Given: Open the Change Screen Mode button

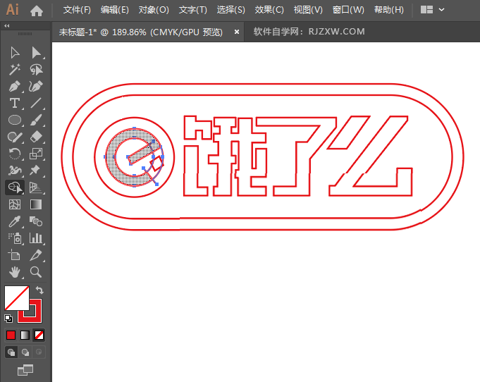Looking at the screenshot, I should coord(25,370).
